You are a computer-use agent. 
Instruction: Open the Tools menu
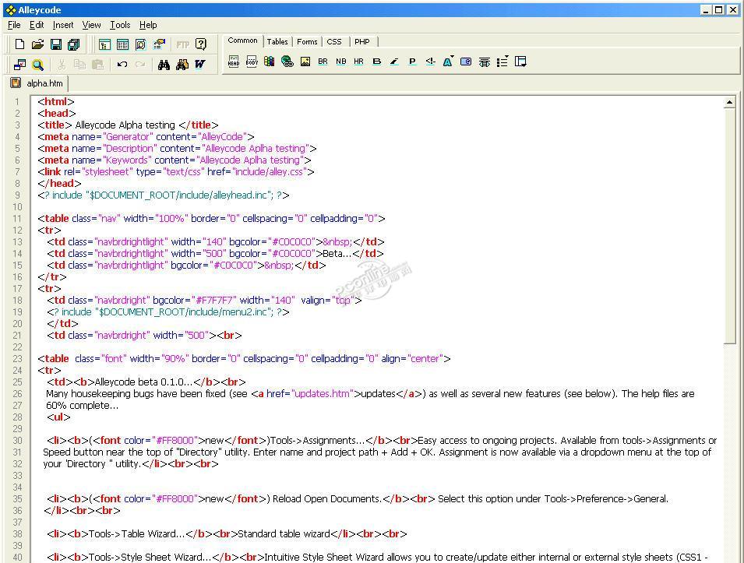pyautogui.click(x=120, y=25)
